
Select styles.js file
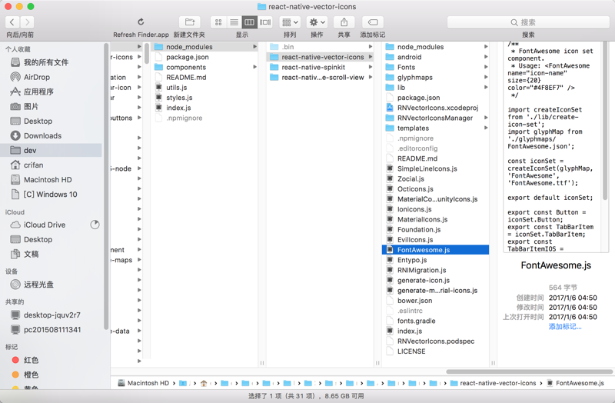click(x=204, y=98)
